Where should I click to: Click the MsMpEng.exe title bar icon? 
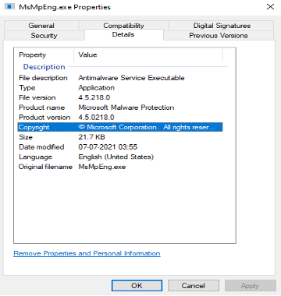point(9,6)
